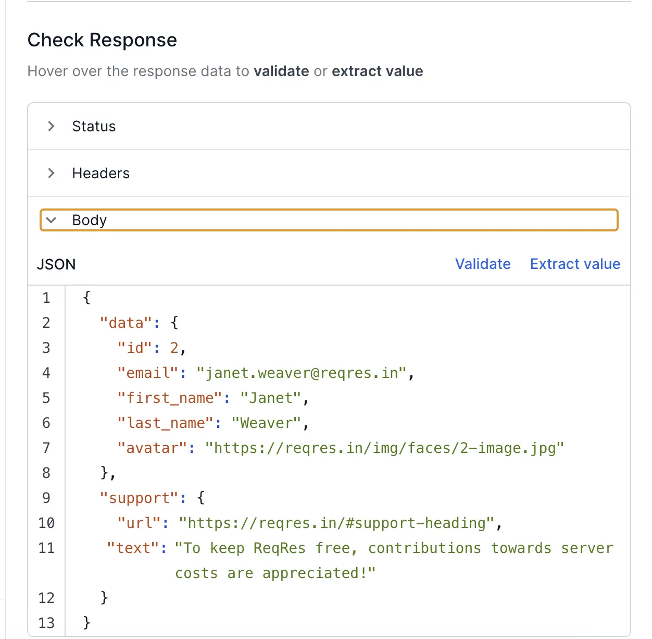Click the "Janet" first name value
The width and height of the screenshot is (652, 639).
click(x=271, y=398)
